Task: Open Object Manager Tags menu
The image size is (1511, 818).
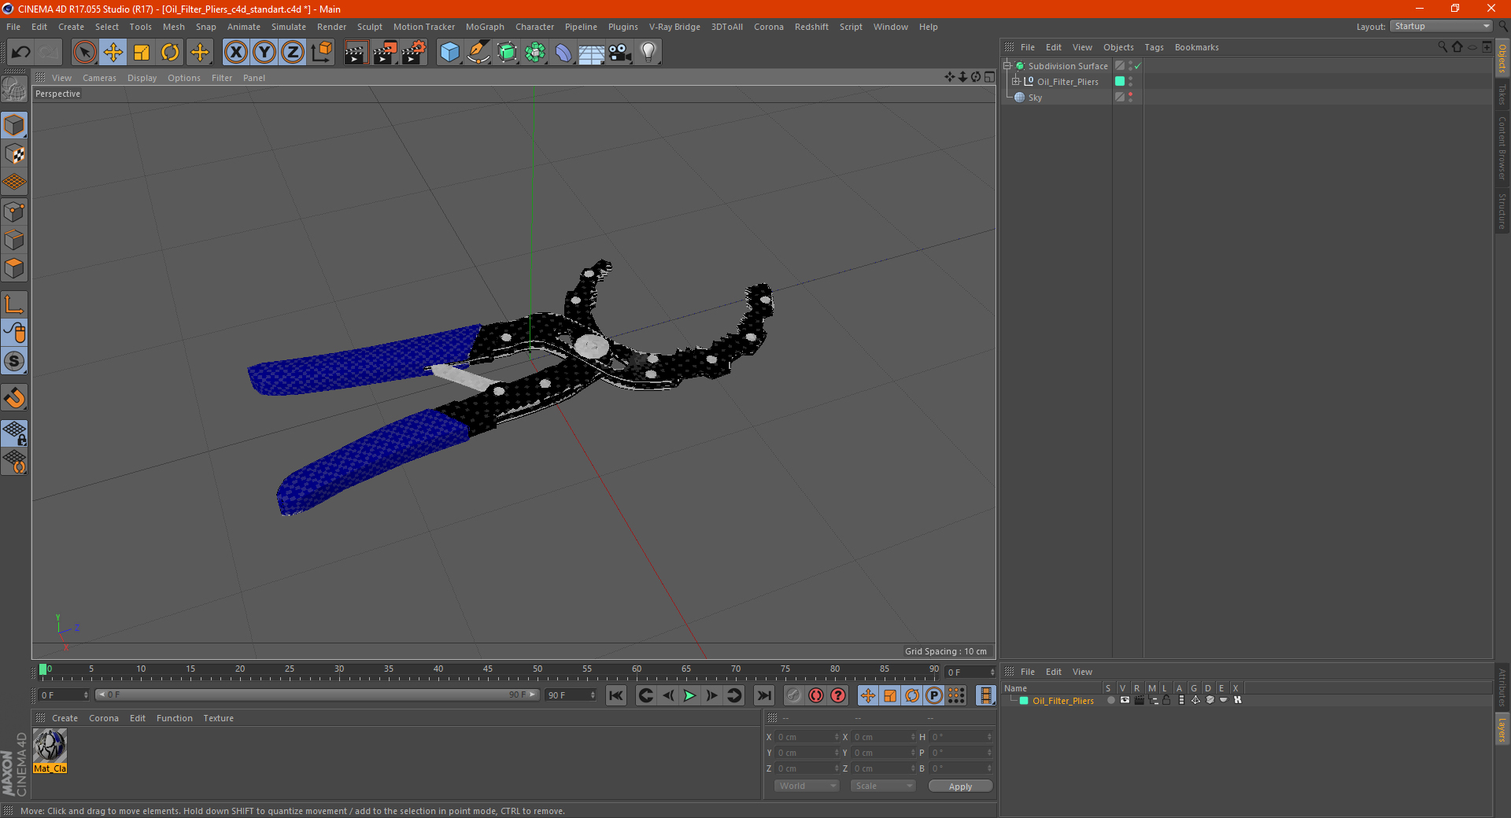Action: coord(1154,47)
